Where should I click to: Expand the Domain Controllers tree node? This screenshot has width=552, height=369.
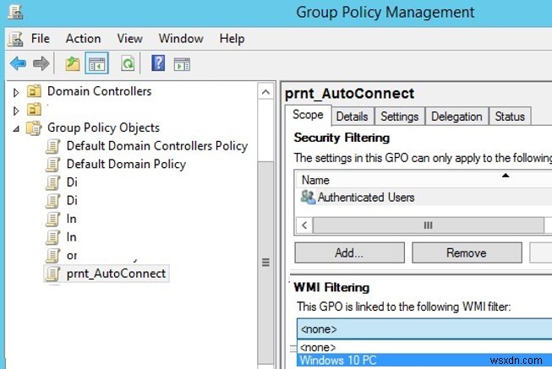(15, 91)
